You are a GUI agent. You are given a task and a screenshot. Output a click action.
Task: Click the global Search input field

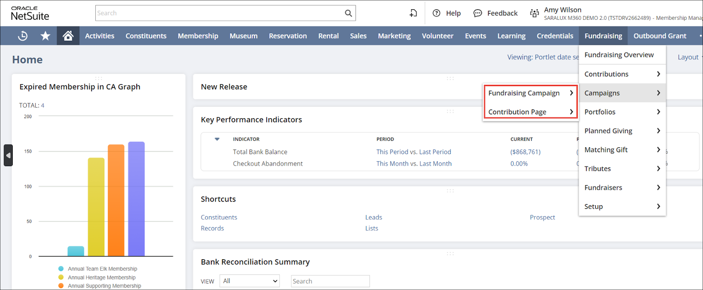(x=220, y=13)
